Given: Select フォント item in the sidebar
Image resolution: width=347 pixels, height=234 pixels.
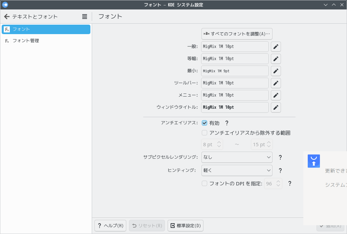Looking at the screenshot, I should 46,29.
